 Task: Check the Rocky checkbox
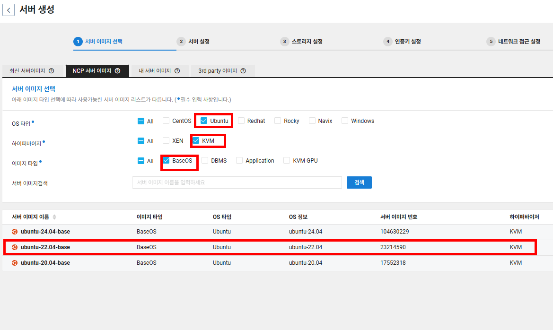point(278,121)
